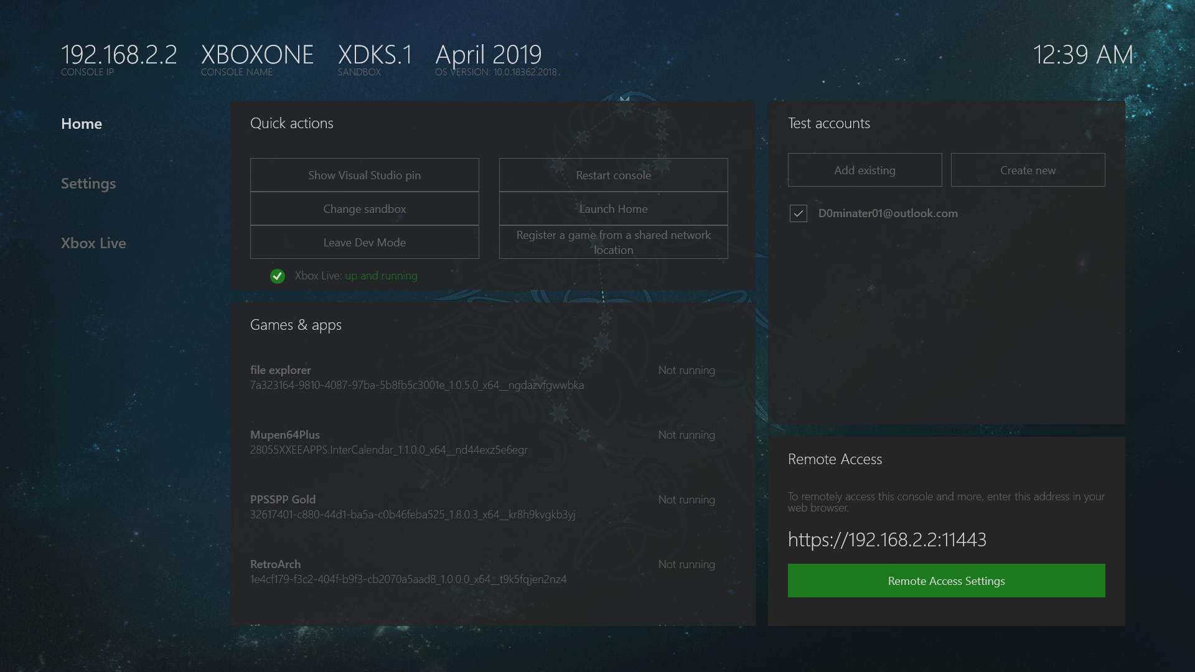Register a game from a shared network location
This screenshot has height=672, width=1195.
[613, 242]
